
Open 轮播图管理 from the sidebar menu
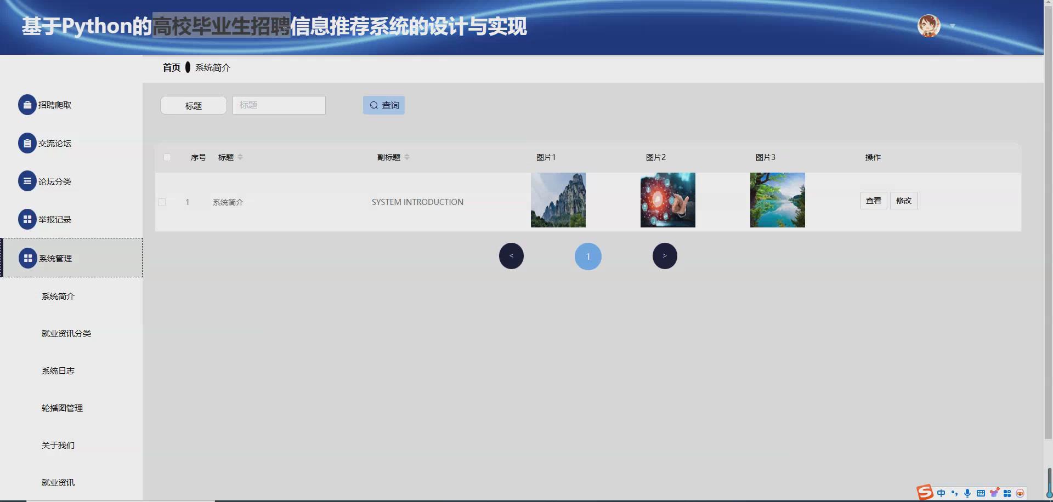pos(61,408)
